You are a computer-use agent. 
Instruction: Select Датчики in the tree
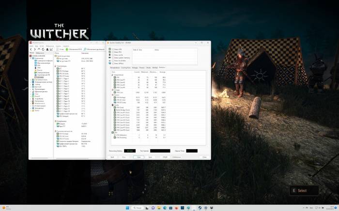point(39,77)
